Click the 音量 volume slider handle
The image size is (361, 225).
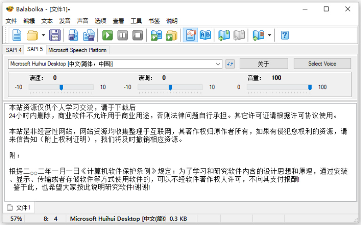pyautogui.click(x=310, y=87)
